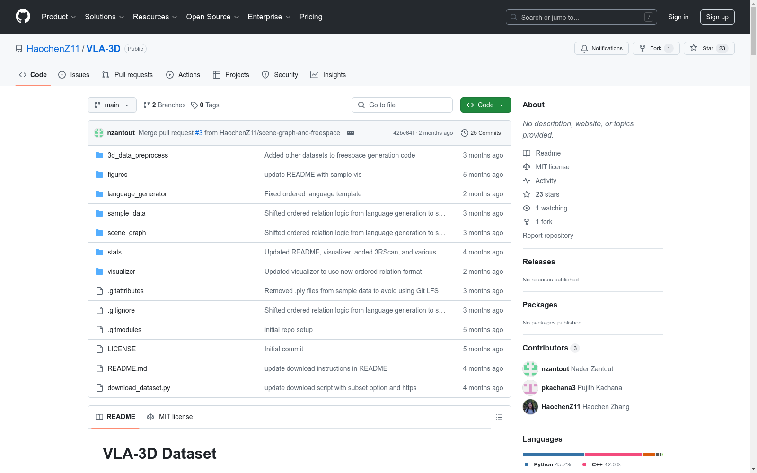Expand the Open Source menu

[213, 17]
